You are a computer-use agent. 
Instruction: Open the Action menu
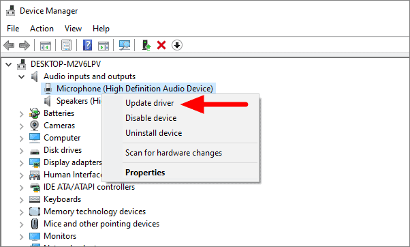[x=42, y=28]
